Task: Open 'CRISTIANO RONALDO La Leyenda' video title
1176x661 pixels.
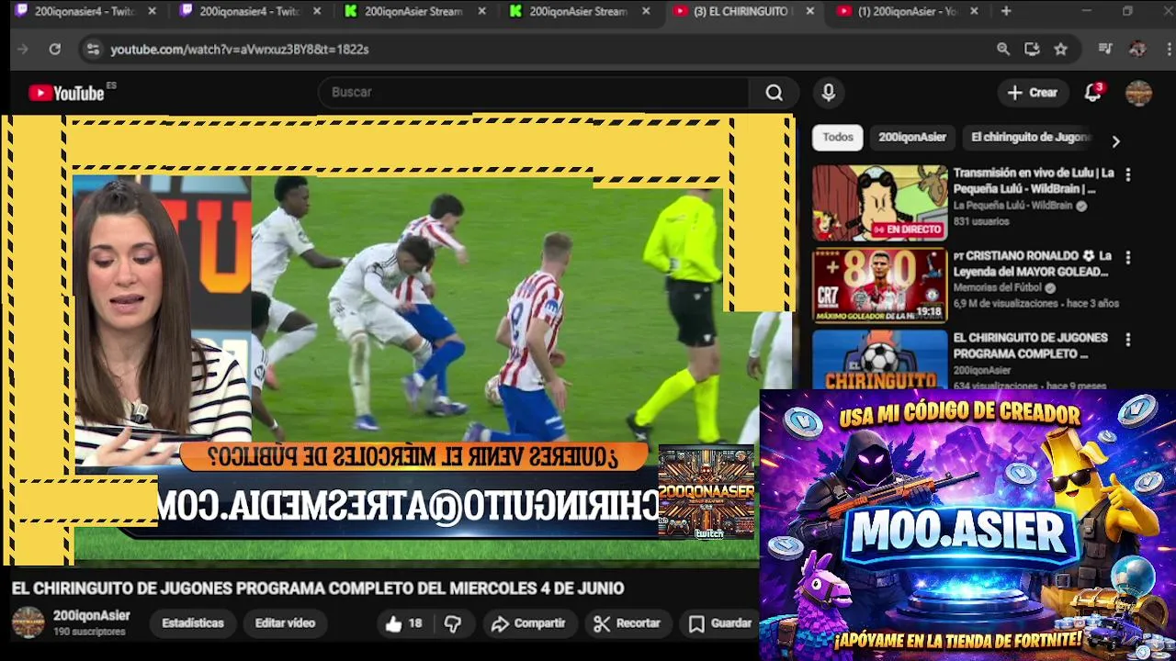Action: 1033,263
